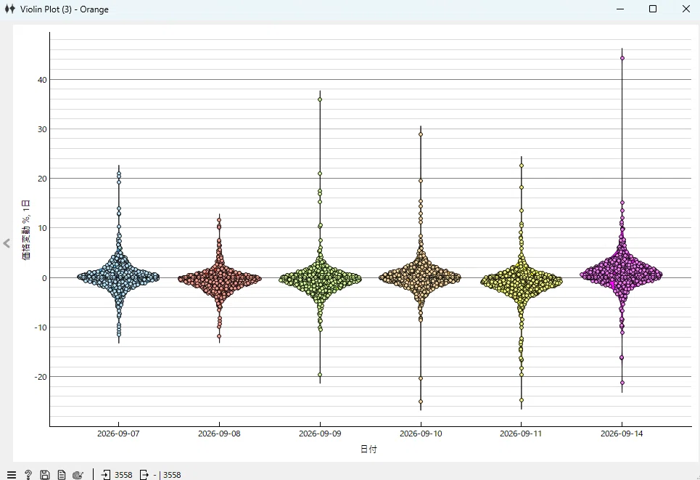This screenshot has width=700, height=480.
Task: Click the 2026-09-14 axis label
Action: click(x=622, y=434)
